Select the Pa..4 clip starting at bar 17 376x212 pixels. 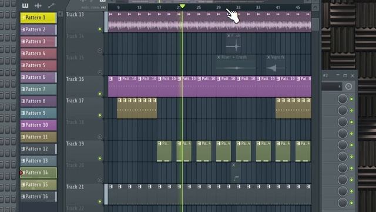point(164,151)
